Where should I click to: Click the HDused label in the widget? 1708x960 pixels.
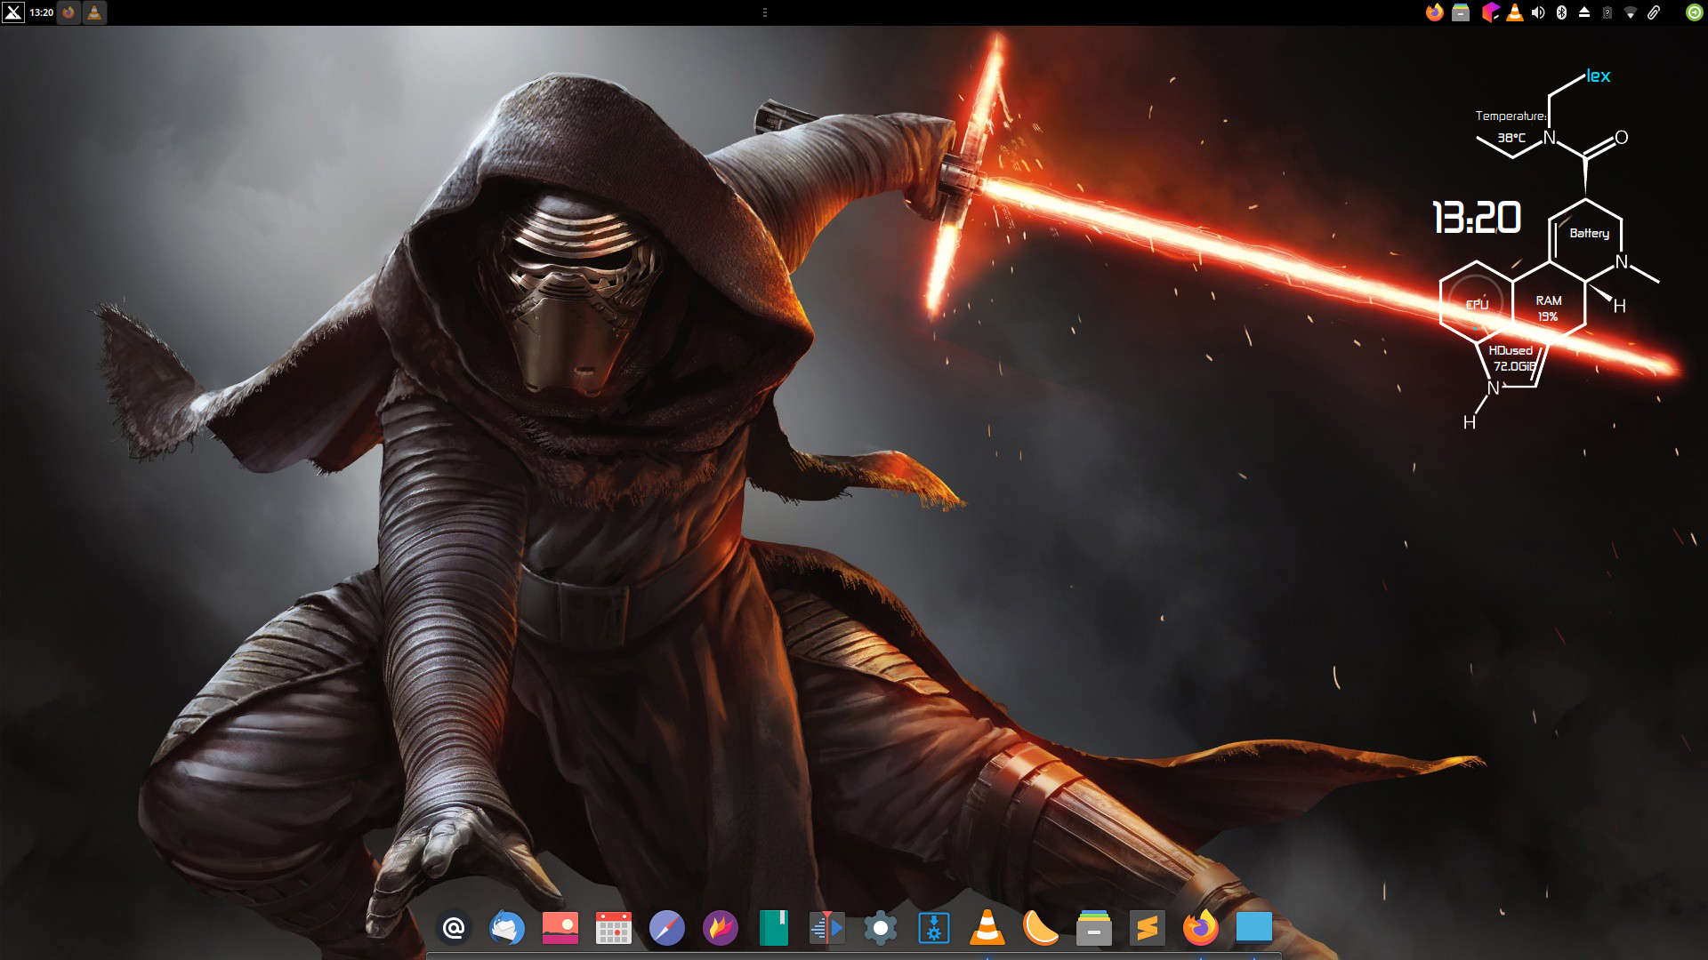tap(1511, 350)
